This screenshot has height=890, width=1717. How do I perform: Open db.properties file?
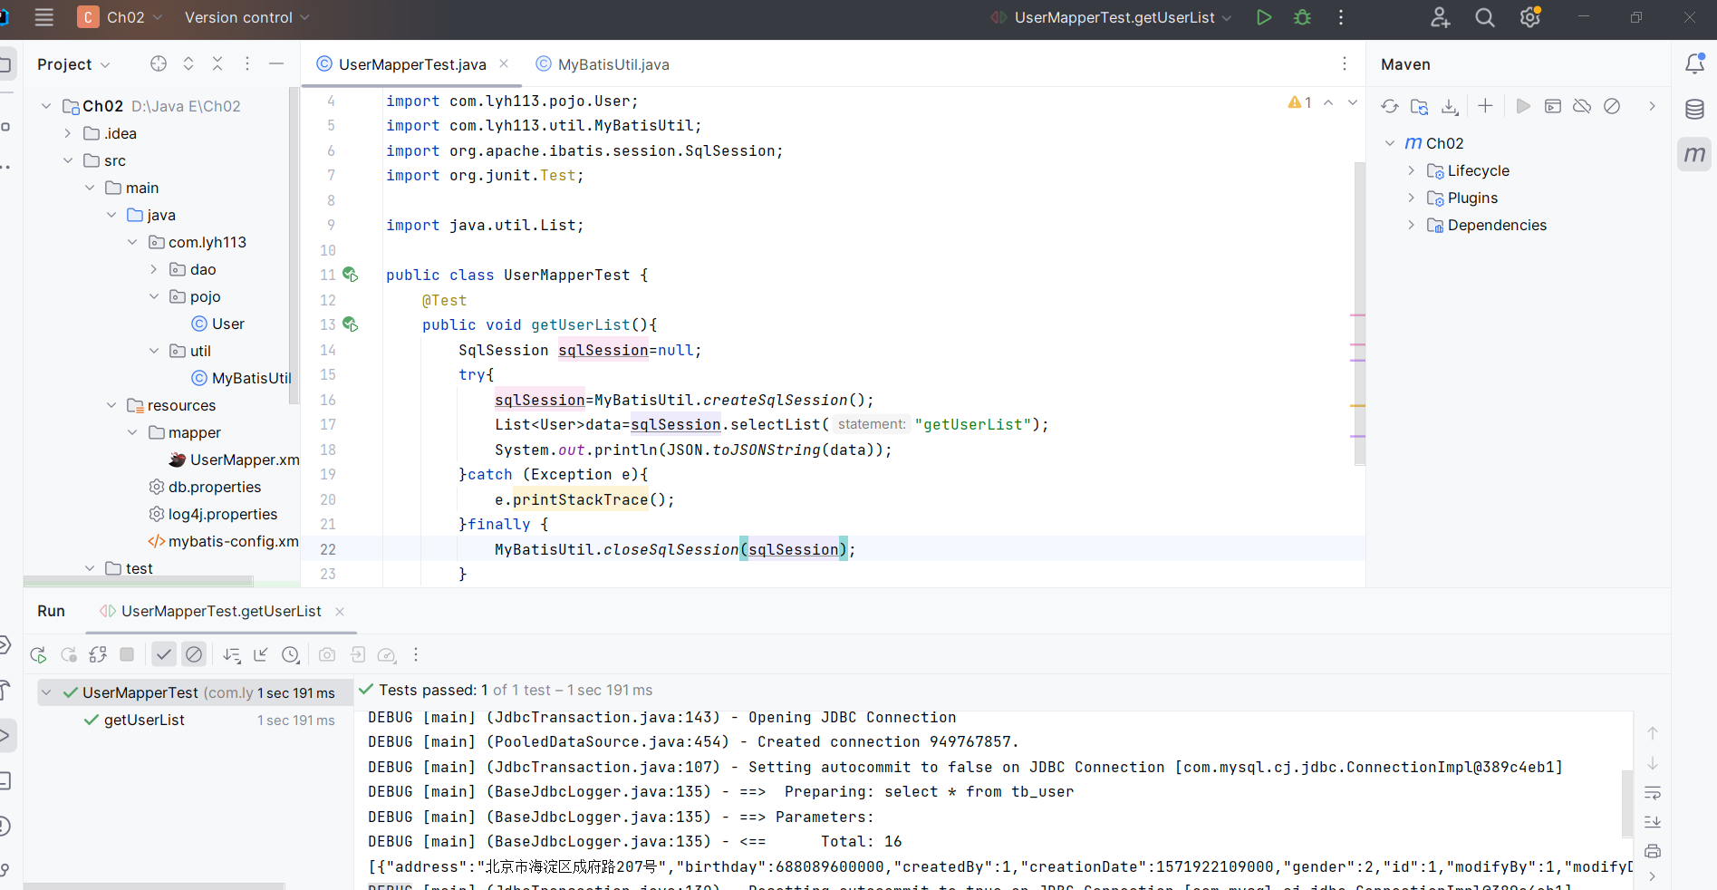click(x=206, y=487)
